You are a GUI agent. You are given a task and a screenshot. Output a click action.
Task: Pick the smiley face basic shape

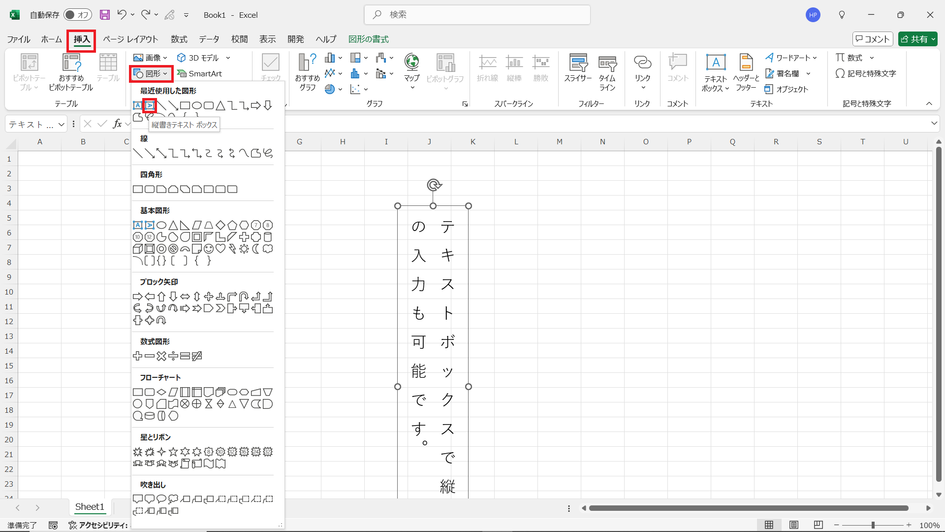point(209,249)
